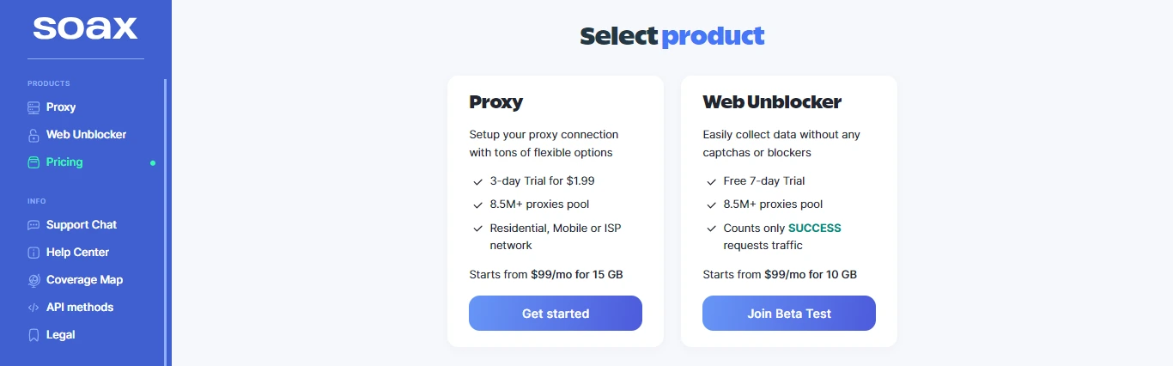Viewport: 1173px width, 366px height.
Task: Select the Pricing menu item
Action: click(x=64, y=162)
